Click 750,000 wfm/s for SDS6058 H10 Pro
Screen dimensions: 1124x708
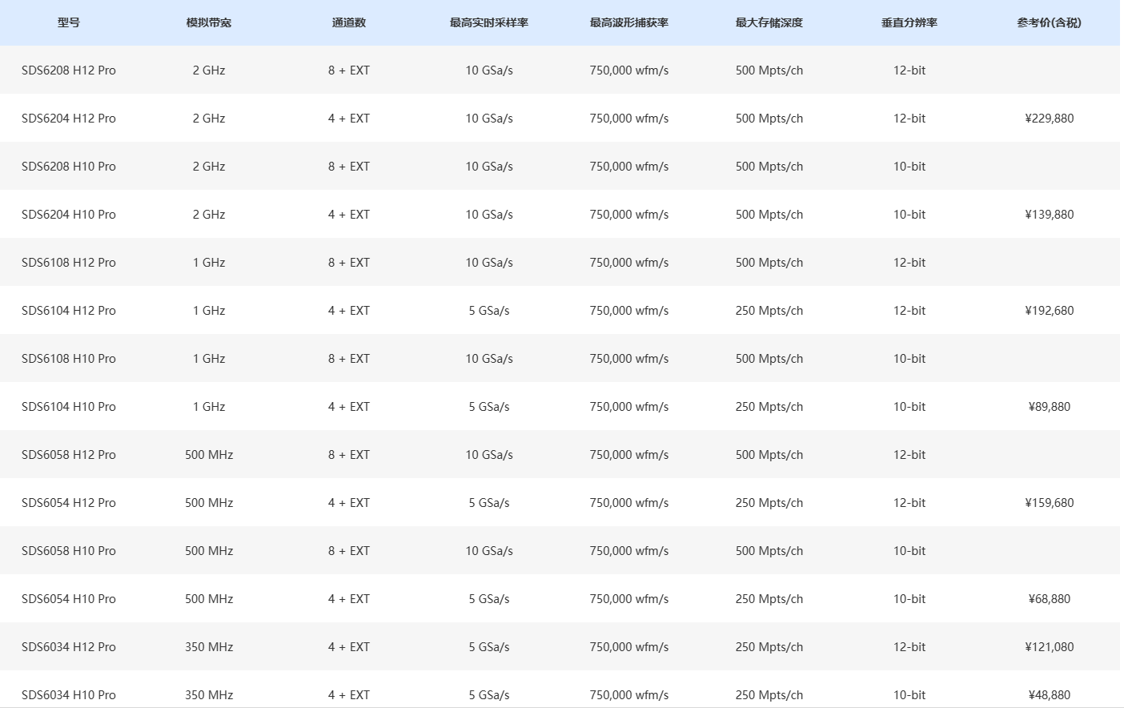[629, 551]
